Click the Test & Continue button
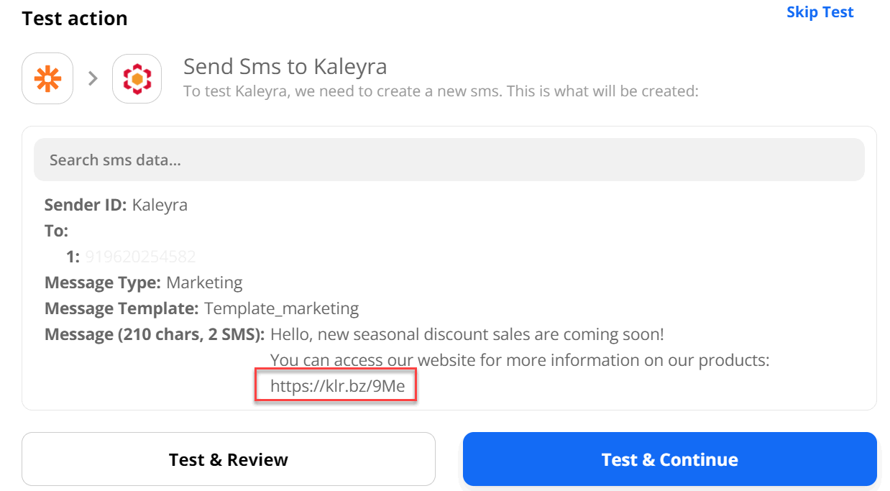This screenshot has height=491, width=890. [x=669, y=459]
